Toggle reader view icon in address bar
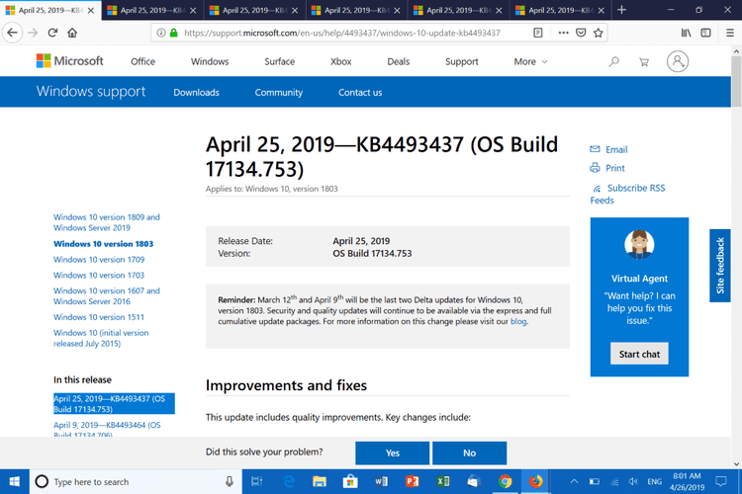Screen dimensions: 742x494 click(x=537, y=33)
